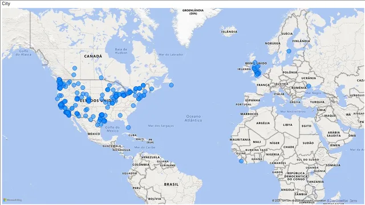
Task: Select the data bubble near Newfoundland
Action: (171, 85)
